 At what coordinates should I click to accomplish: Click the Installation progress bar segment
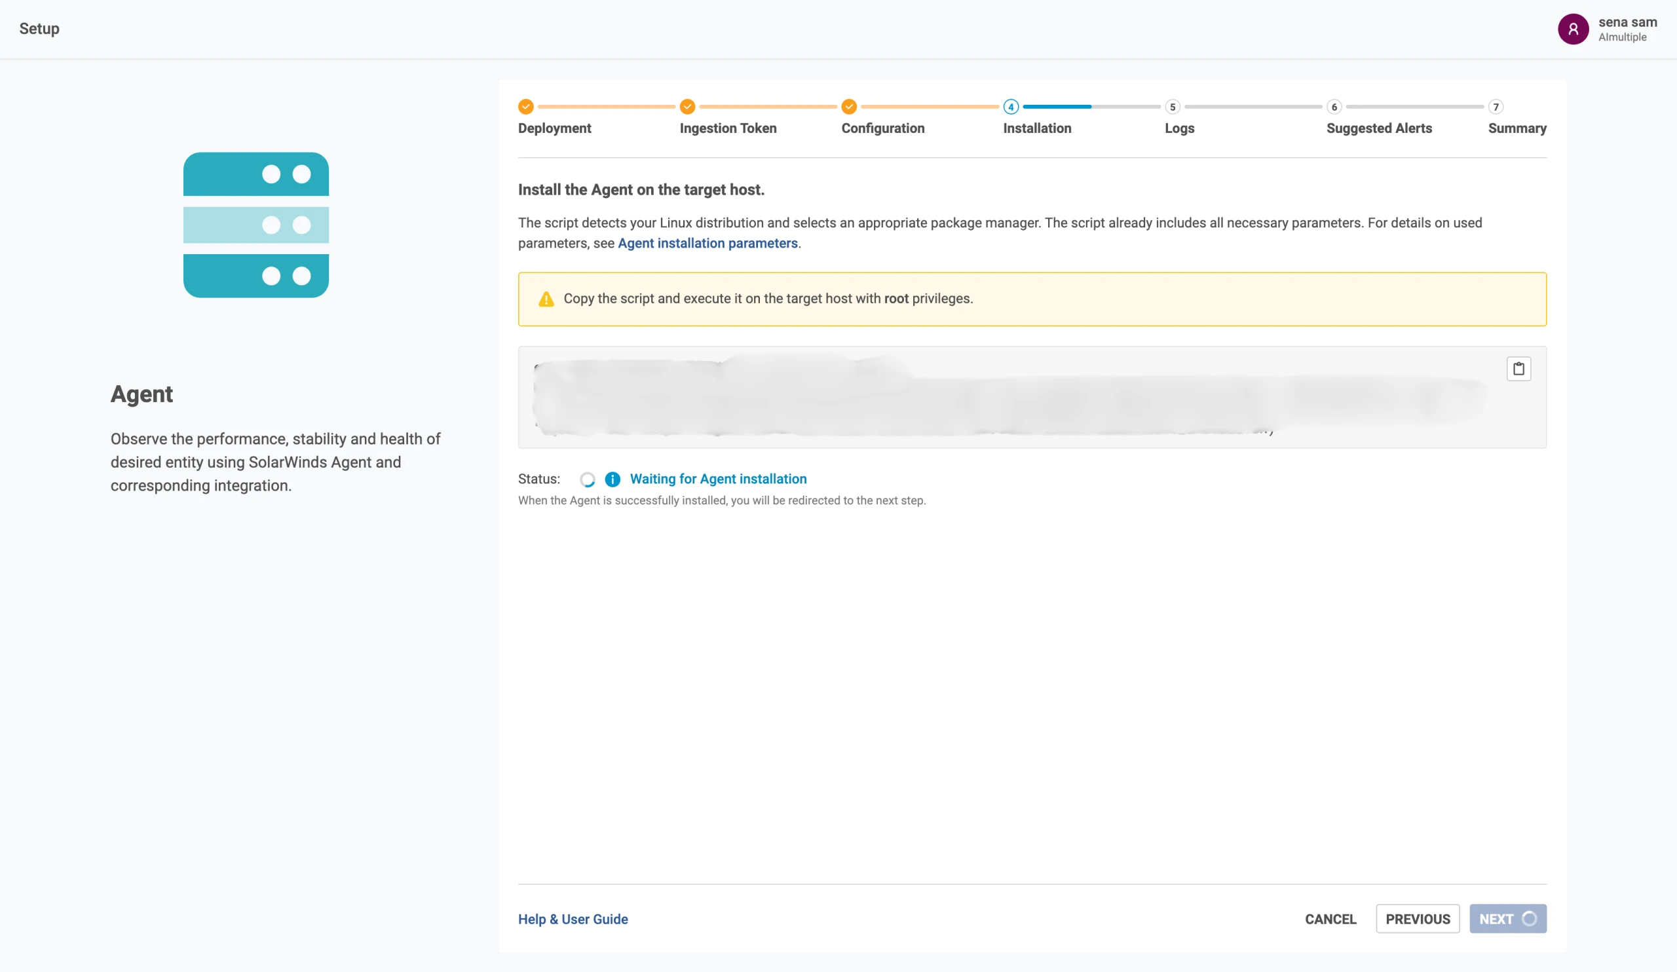[1091, 107]
